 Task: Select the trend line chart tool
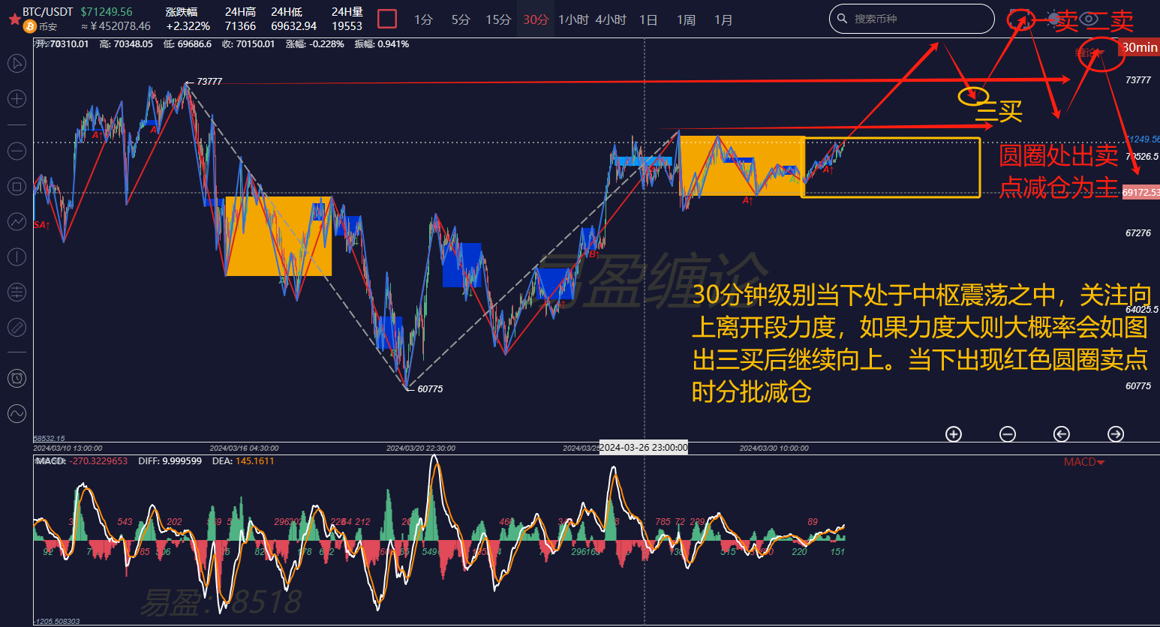17,221
